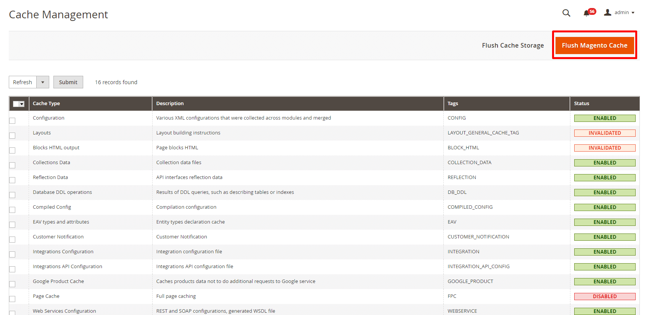Click the Status column header
Image resolution: width=649 pixels, height=315 pixels.
581,104
